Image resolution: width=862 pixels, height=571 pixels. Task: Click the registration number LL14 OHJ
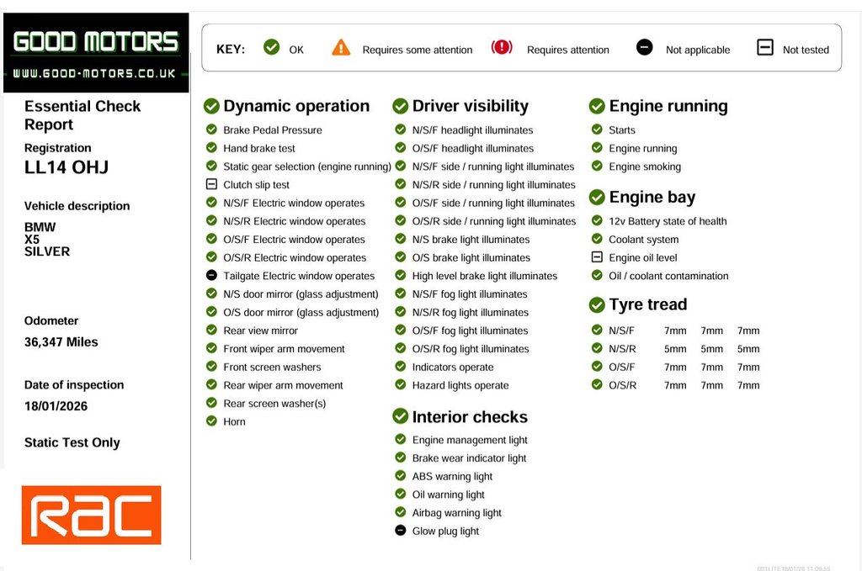pos(67,167)
